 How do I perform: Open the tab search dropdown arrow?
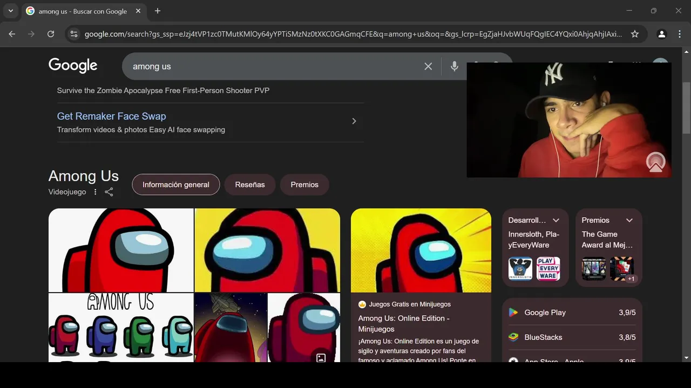click(10, 11)
